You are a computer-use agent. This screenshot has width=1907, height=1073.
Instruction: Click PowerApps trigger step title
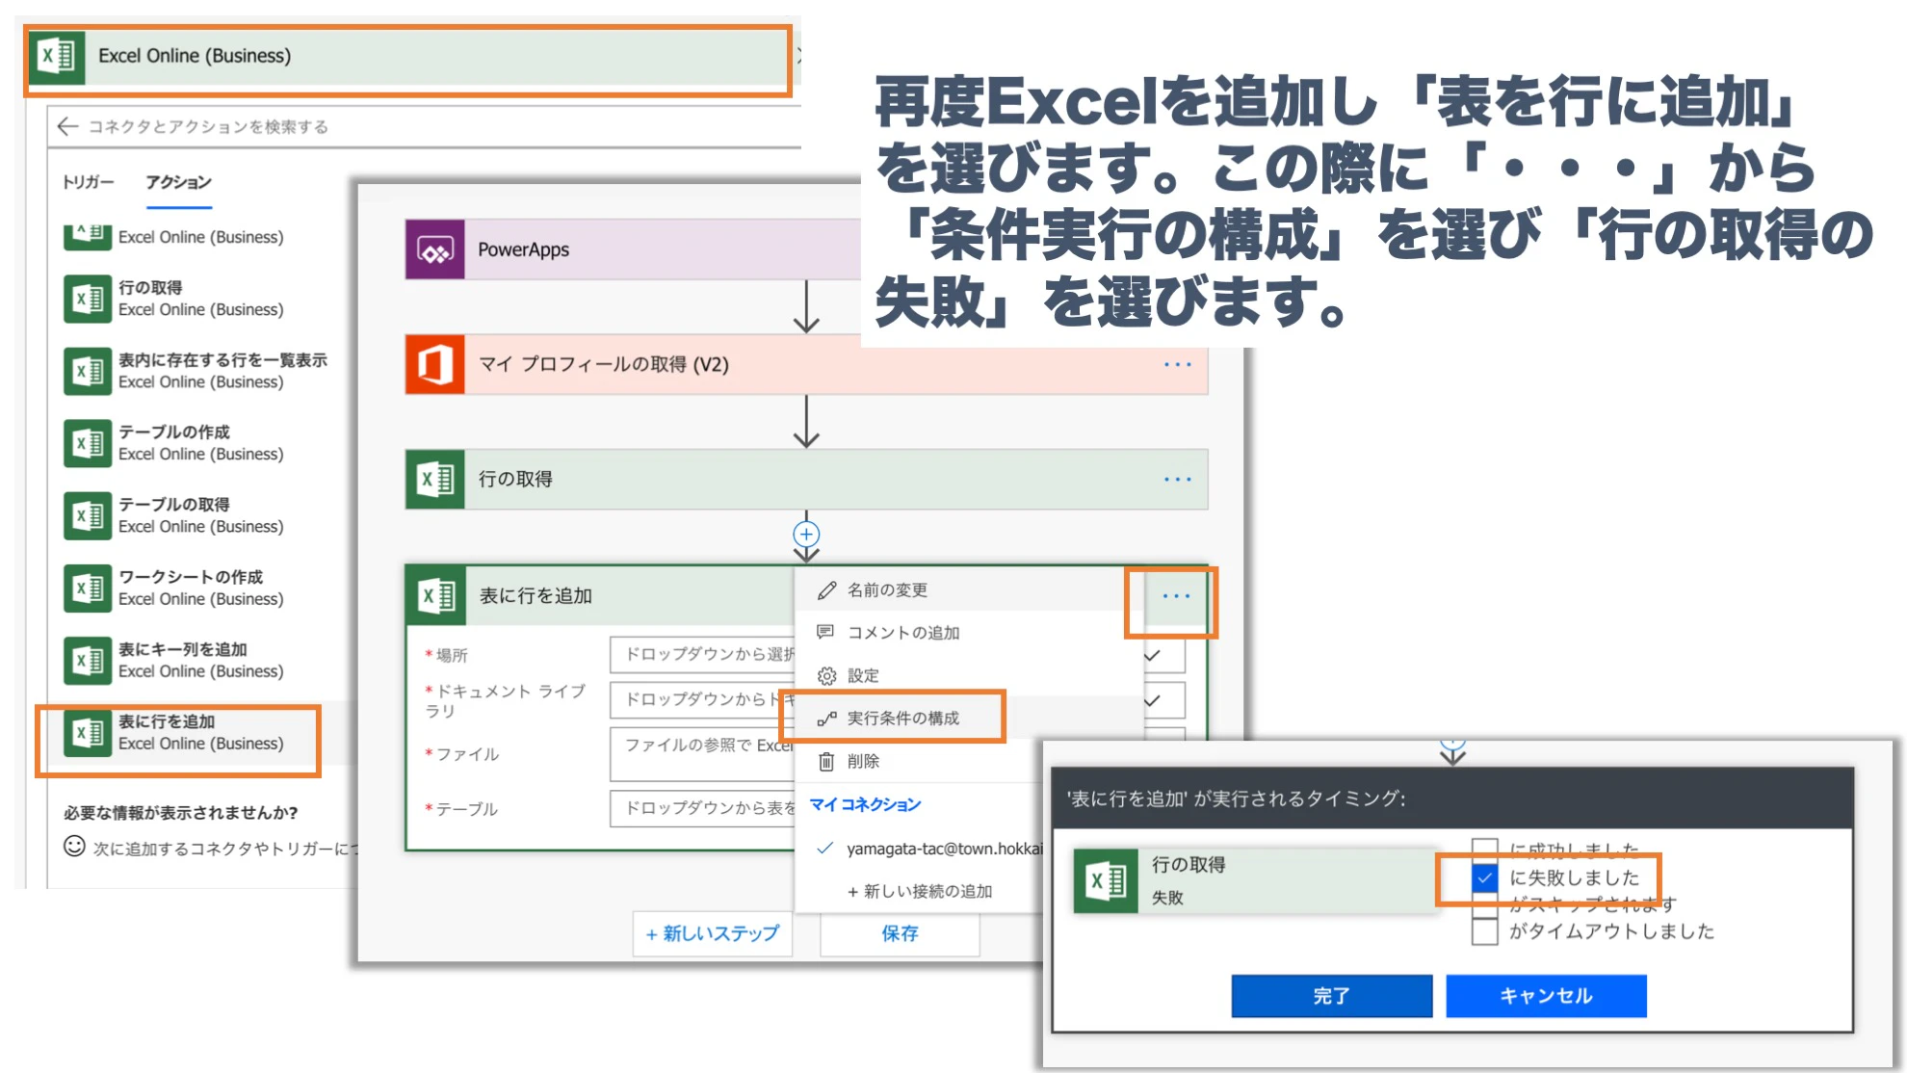(x=524, y=249)
